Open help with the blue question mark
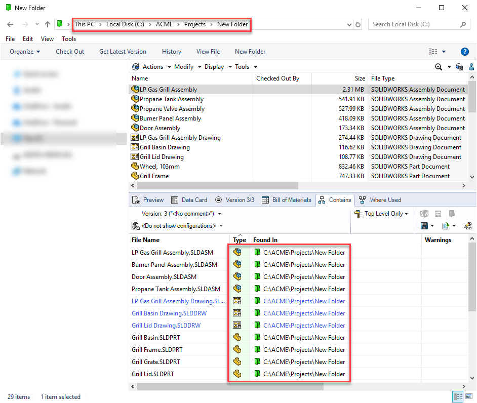 464,52
